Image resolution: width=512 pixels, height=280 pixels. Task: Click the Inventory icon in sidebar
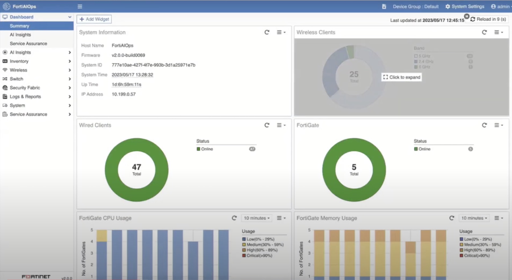point(5,61)
